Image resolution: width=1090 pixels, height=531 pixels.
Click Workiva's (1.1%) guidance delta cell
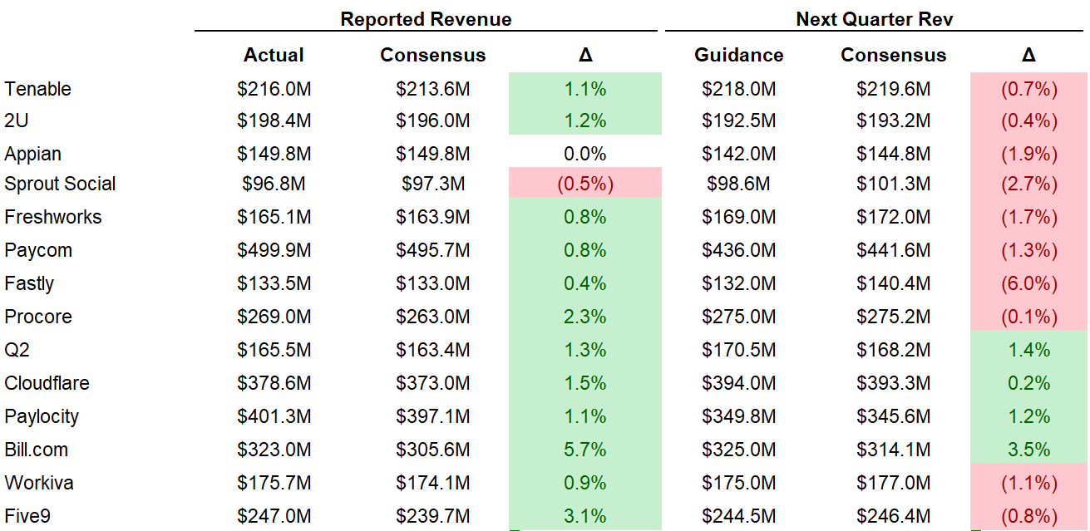1029,483
